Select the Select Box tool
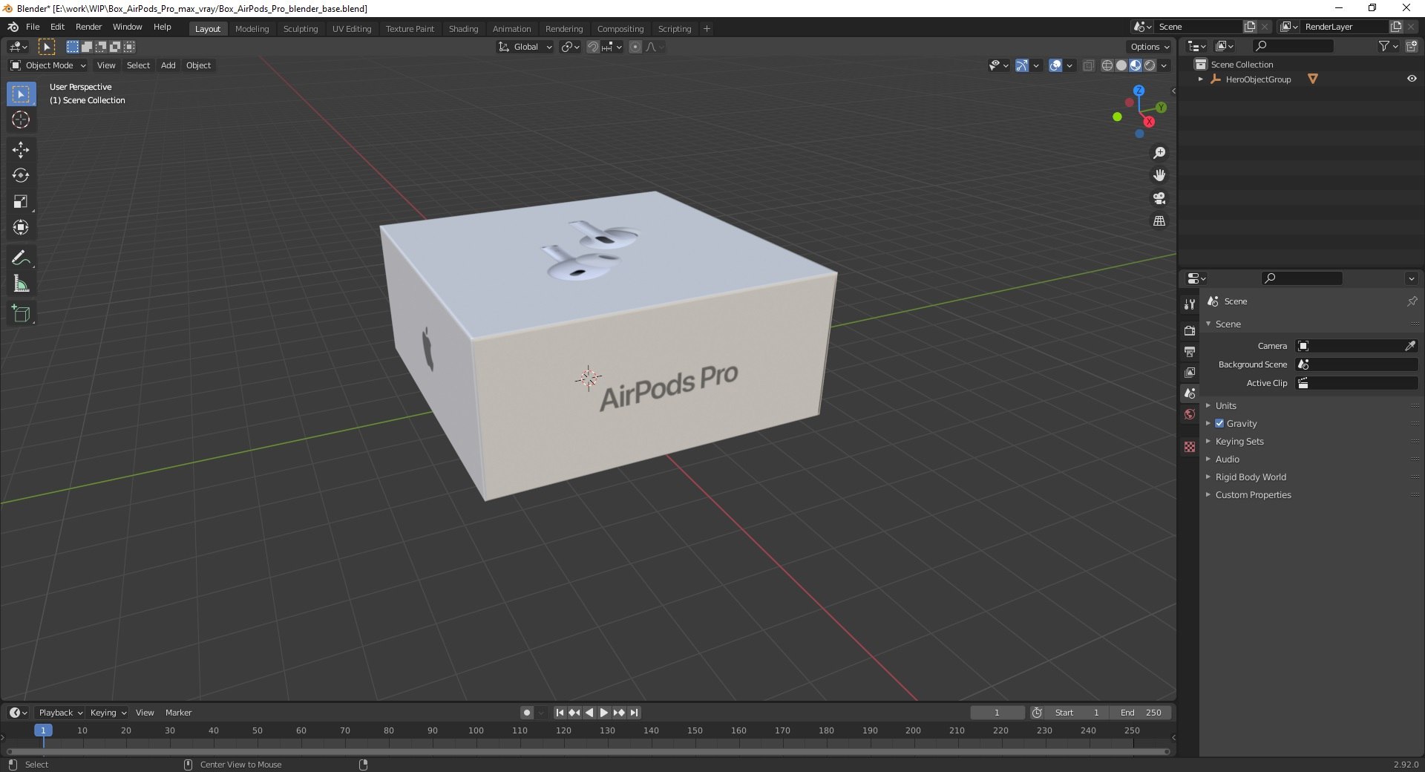Viewport: 1425px width, 772px height. (21, 94)
